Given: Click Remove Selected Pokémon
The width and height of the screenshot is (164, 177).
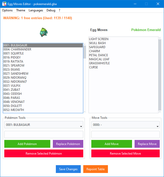Looking at the screenshot, I should pyautogui.click(x=44, y=153).
